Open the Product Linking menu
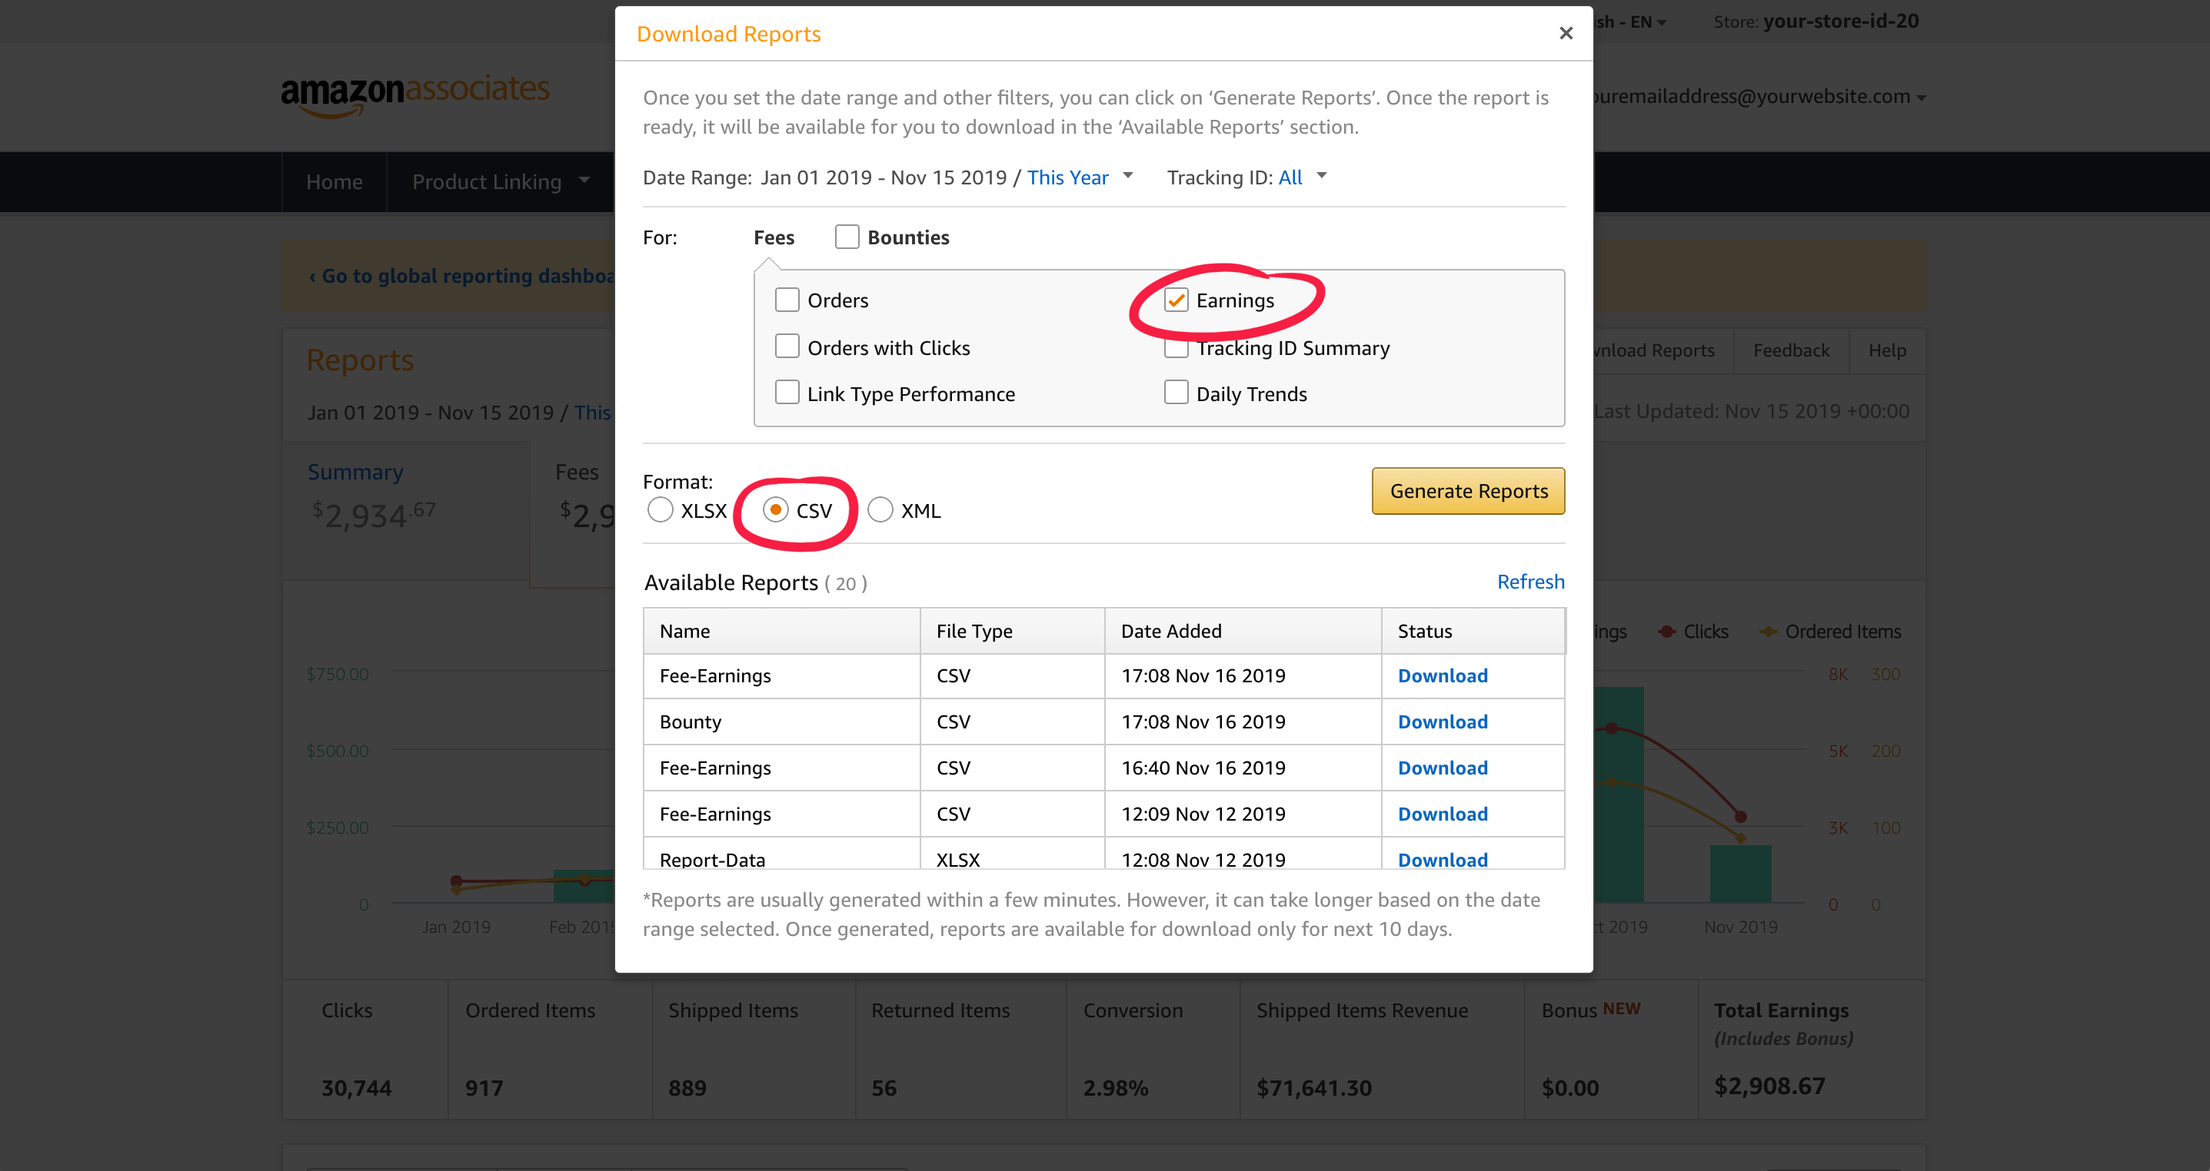Image resolution: width=2210 pixels, height=1171 pixels. point(499,182)
